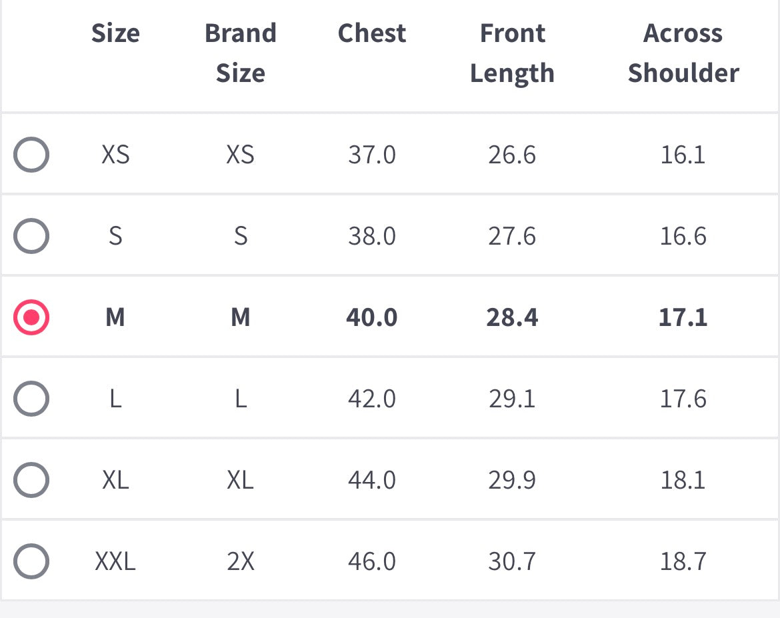Click the bold 40.0 chest value
This screenshot has height=618, width=780.
pos(372,317)
